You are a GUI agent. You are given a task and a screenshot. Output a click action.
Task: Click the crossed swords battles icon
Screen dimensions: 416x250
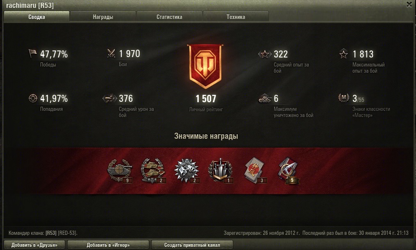[x=111, y=53]
